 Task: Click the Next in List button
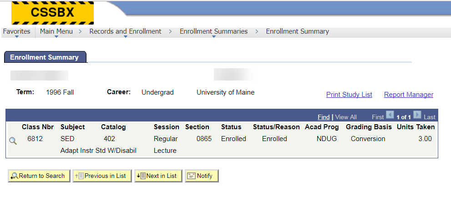click(158, 176)
